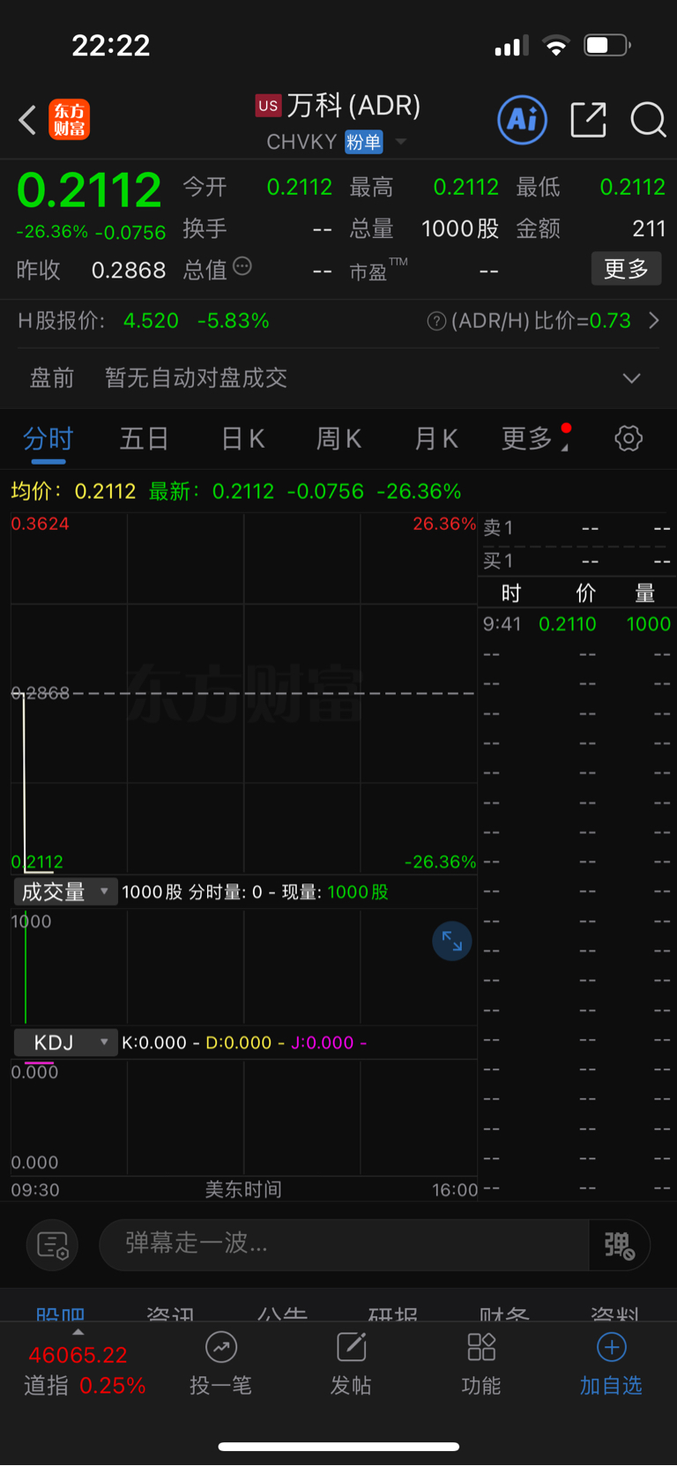Toggle the 弹 barrage switch
The height and width of the screenshot is (1466, 677).
point(620,1245)
